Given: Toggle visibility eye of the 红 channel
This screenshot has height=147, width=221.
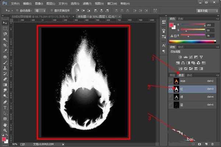Looking at the screenshot, I should [x=171, y=89].
